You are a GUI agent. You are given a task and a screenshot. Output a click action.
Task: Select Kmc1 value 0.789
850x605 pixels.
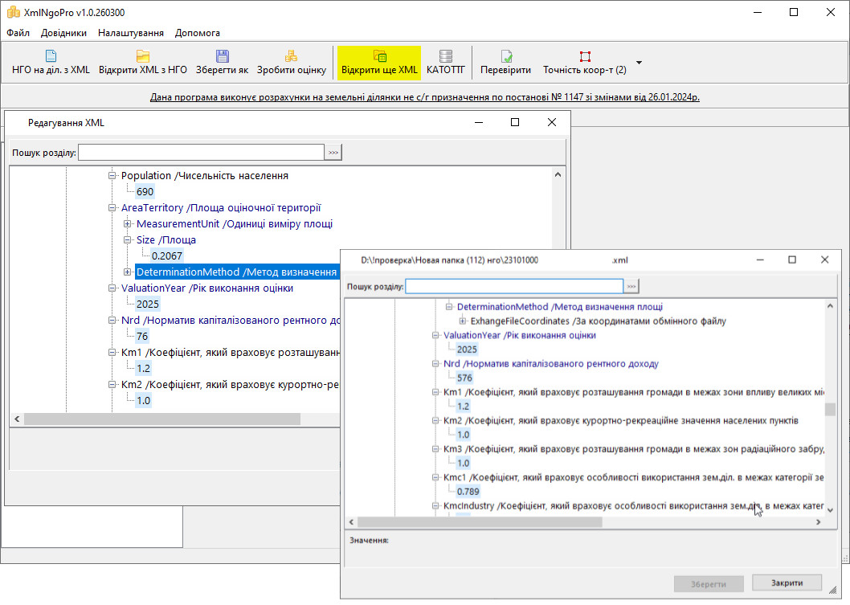click(468, 491)
